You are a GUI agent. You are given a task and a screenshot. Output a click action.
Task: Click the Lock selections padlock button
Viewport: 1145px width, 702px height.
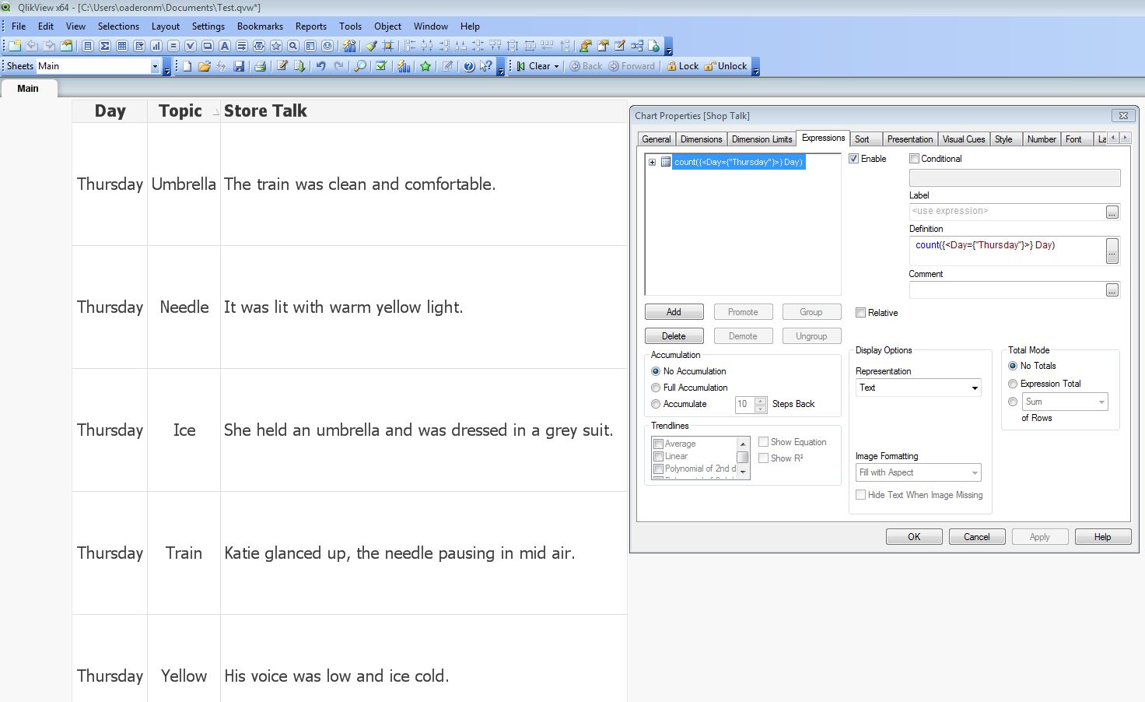tap(682, 66)
